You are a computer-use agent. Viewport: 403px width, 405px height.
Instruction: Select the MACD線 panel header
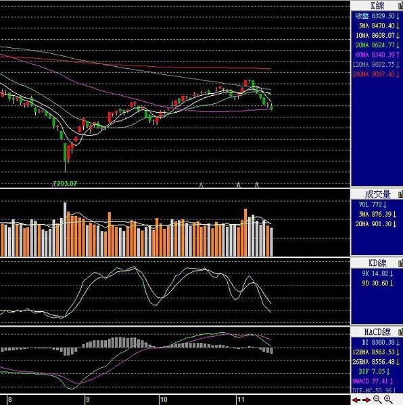[x=377, y=331]
